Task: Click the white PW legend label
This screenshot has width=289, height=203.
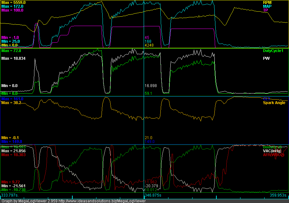Action: (x=266, y=58)
